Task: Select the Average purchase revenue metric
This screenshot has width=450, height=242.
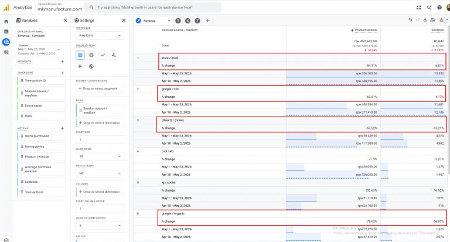Action: [x=42, y=169]
